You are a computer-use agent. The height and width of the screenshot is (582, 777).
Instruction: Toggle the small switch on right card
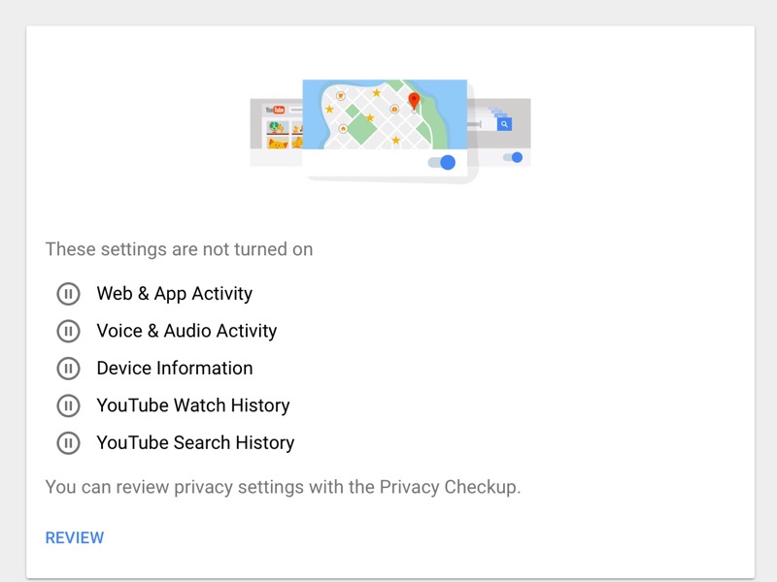[513, 157]
